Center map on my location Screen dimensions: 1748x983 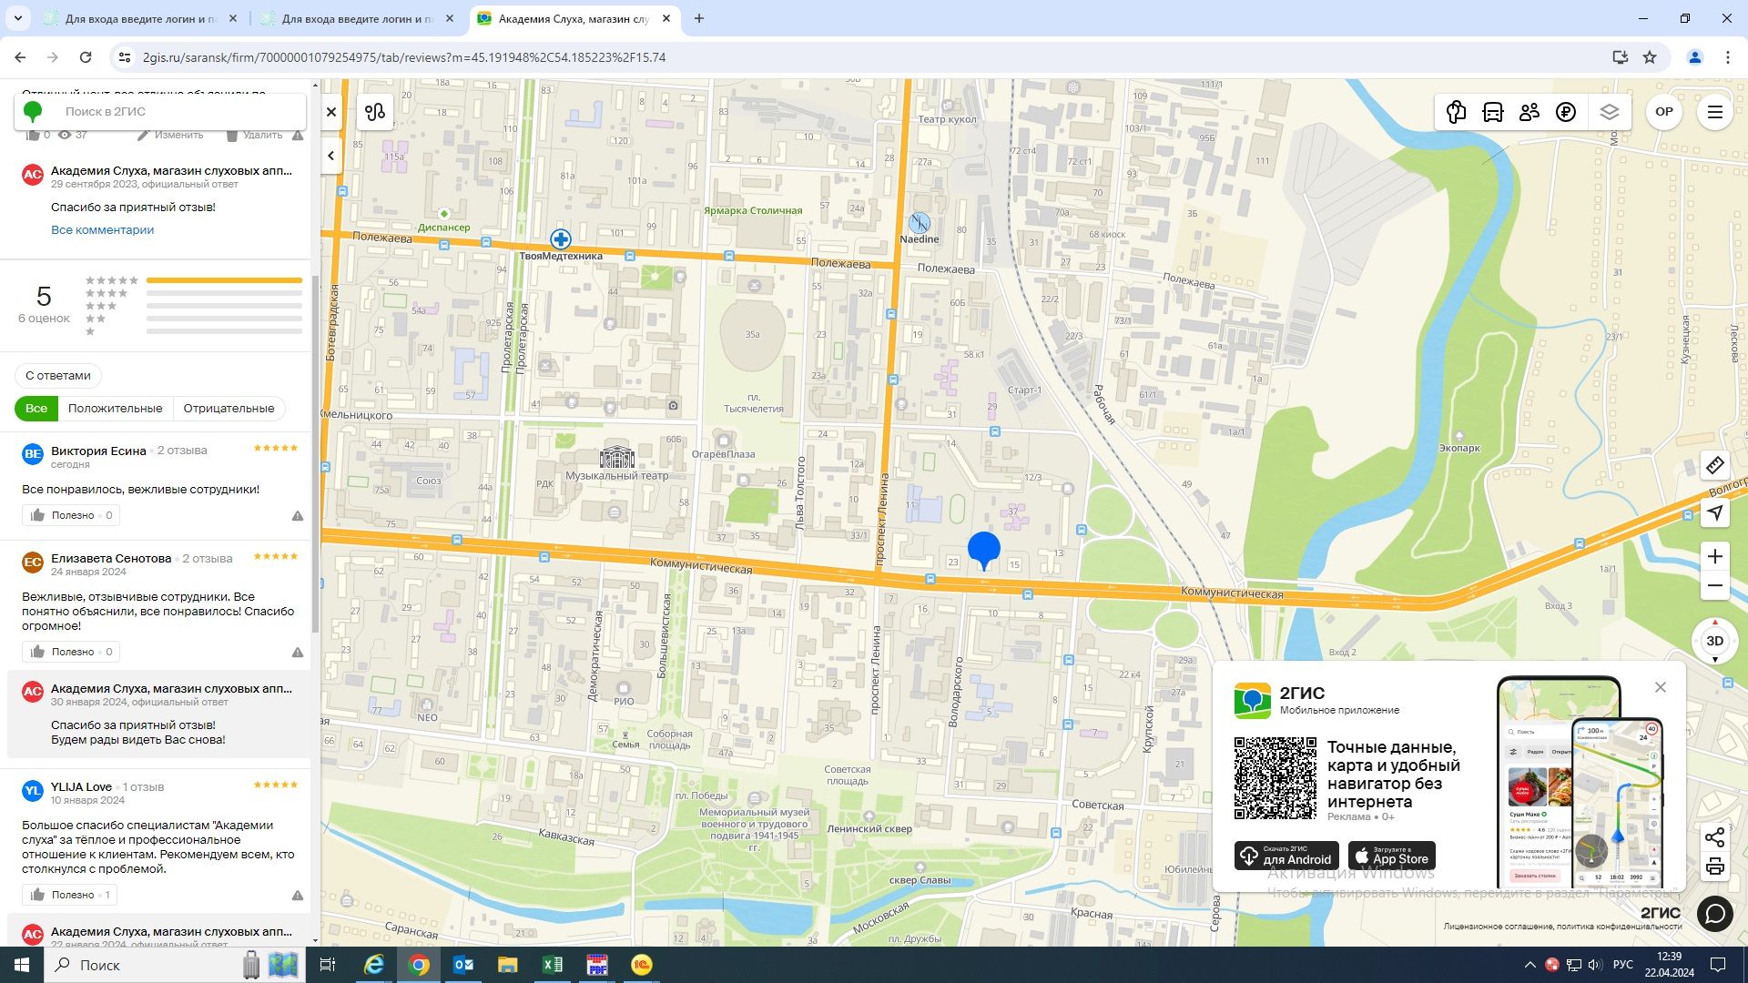(1715, 513)
